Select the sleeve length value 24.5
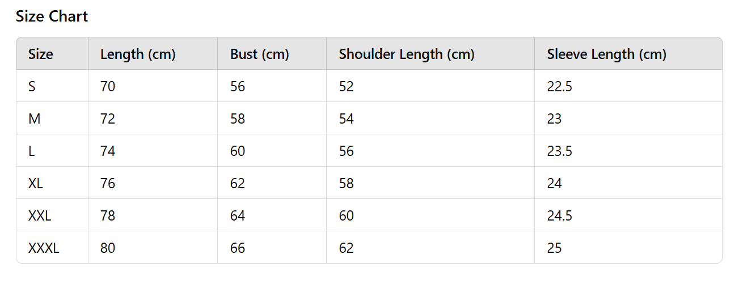Image resolution: width=743 pixels, height=288 pixels. coord(560,216)
